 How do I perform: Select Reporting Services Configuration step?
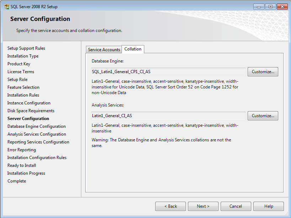click(38, 142)
